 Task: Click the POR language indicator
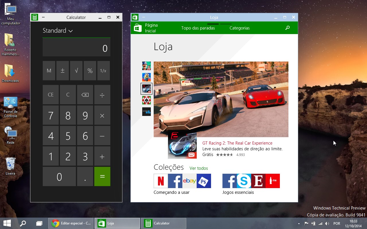point(337,224)
